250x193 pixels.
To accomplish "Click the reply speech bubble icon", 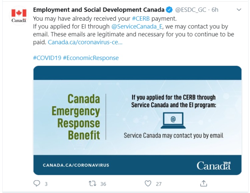I will [37, 183].
